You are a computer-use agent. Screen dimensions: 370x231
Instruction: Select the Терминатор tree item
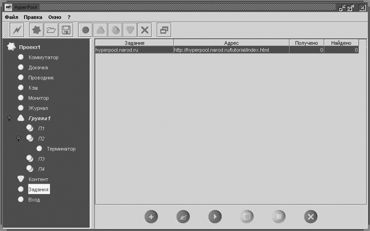click(x=61, y=148)
